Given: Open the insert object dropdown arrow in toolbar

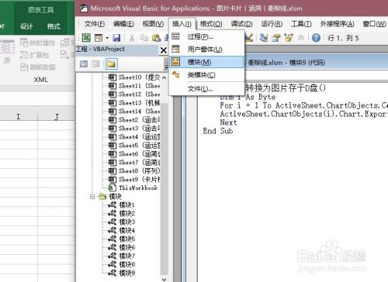Looking at the screenshot, I should pos(107,38).
